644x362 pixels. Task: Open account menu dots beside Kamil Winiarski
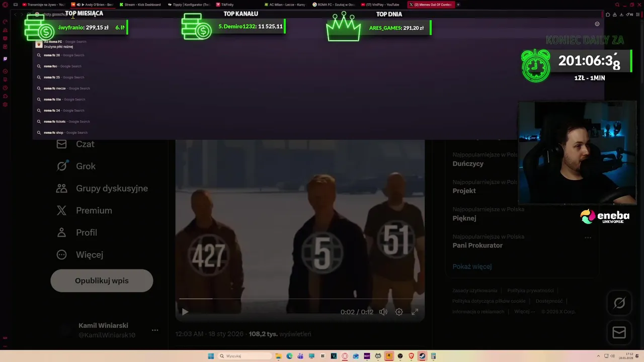[x=155, y=330]
